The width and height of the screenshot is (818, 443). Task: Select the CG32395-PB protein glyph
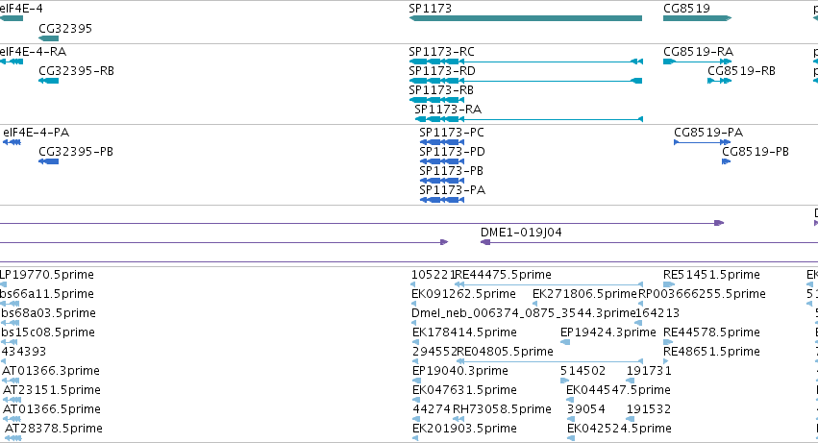[48, 161]
